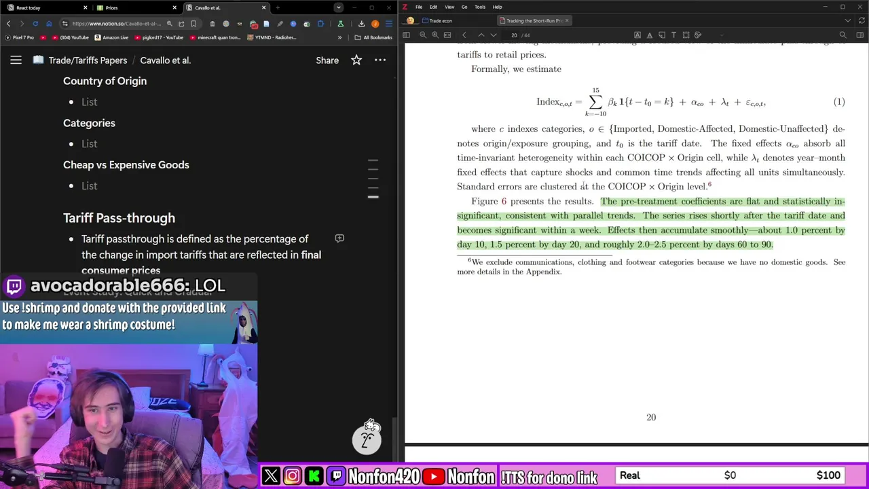
Task: Open browser downloads icon
Action: point(361,24)
